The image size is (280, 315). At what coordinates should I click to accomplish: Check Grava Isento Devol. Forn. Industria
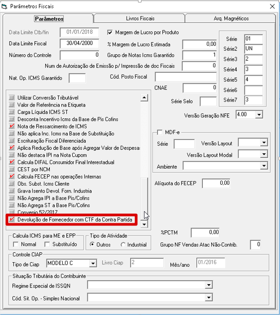[x=11, y=191]
